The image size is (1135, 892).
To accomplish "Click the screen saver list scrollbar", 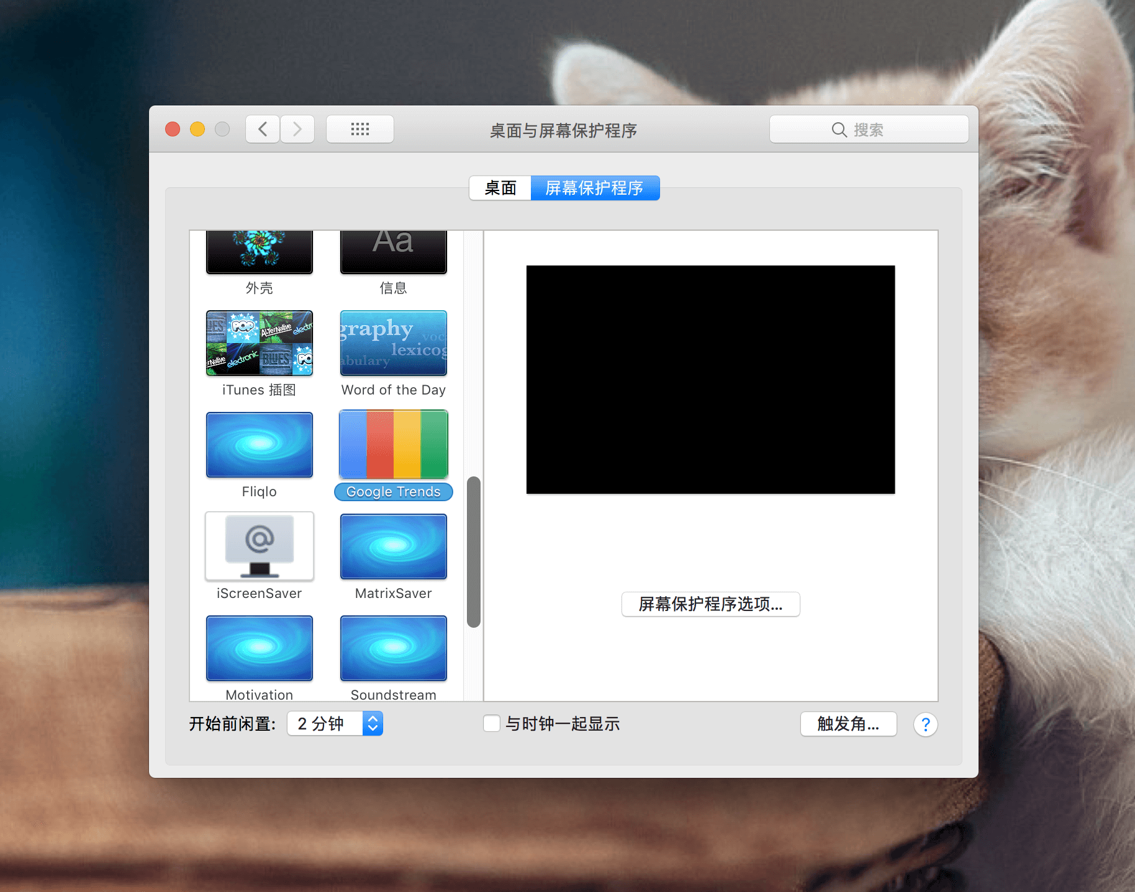I will coord(474,552).
